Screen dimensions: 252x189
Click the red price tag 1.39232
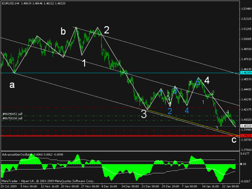coord(246,136)
